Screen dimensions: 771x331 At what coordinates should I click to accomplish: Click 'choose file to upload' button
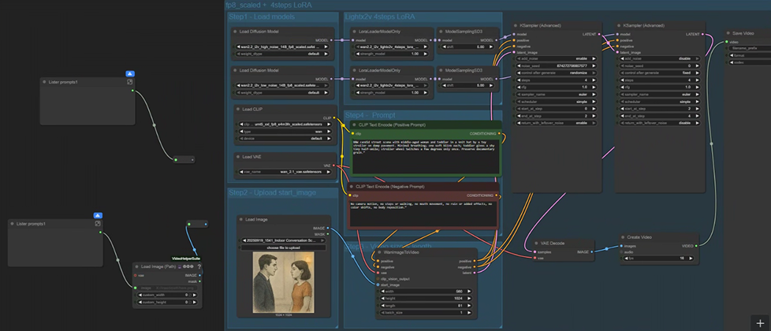pyautogui.click(x=283, y=247)
